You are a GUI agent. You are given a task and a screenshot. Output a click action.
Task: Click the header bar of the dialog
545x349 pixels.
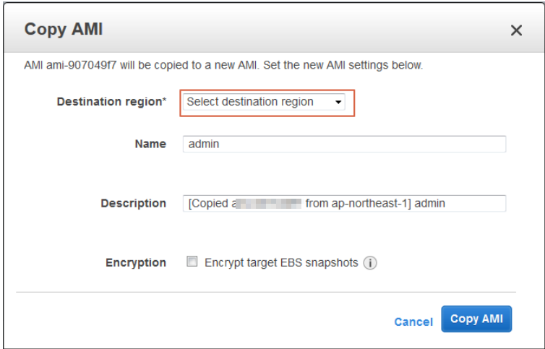point(272,28)
